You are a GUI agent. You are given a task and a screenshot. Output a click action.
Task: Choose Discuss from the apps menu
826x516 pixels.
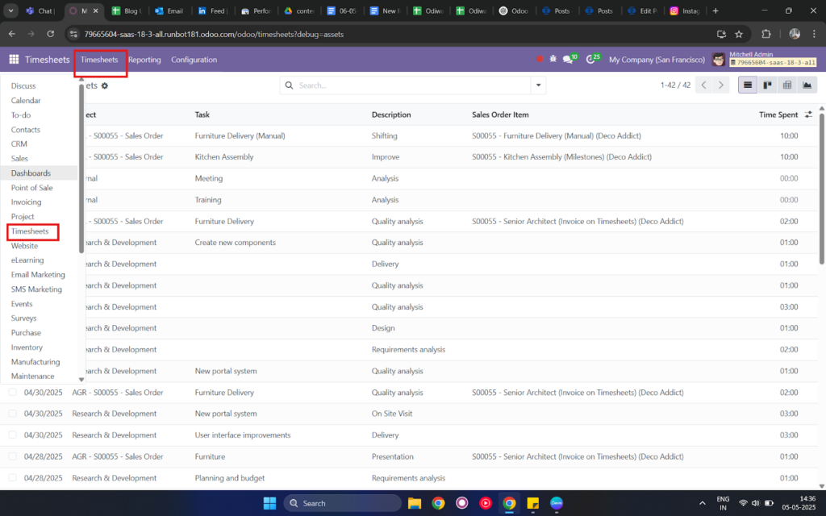pyautogui.click(x=23, y=85)
